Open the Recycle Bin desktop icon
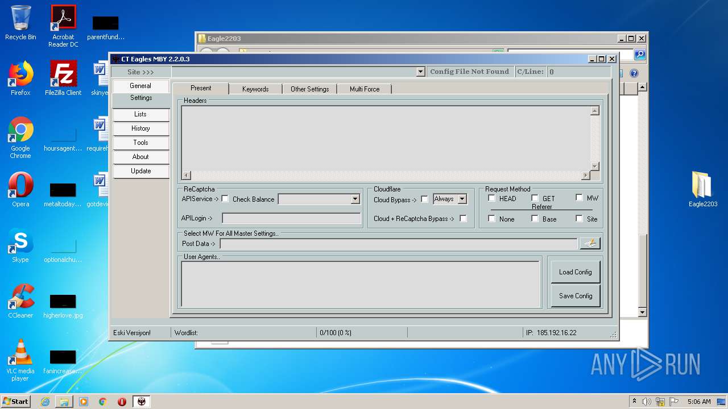 20,23
